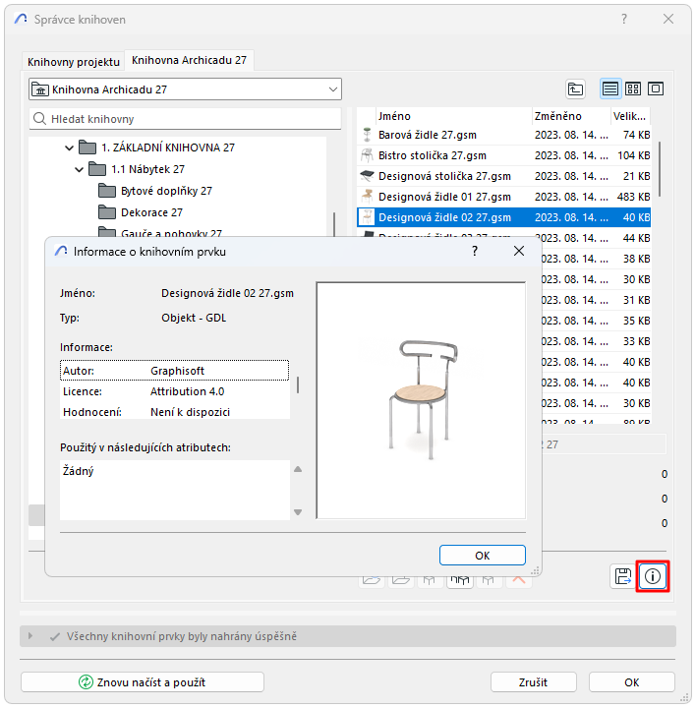Click scroll down arrow in attributes list

pos(298,512)
